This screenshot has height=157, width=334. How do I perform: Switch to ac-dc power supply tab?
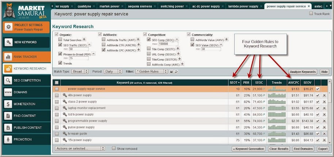point(206,6)
